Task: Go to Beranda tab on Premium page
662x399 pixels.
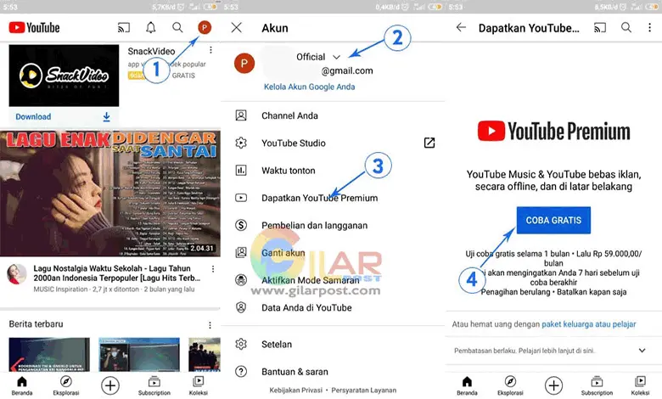Action: (467, 386)
